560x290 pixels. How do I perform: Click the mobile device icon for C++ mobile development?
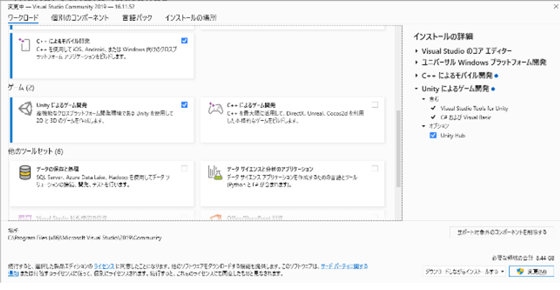[24, 45]
